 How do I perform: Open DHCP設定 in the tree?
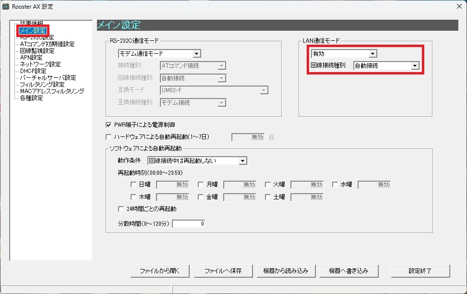tap(33, 71)
